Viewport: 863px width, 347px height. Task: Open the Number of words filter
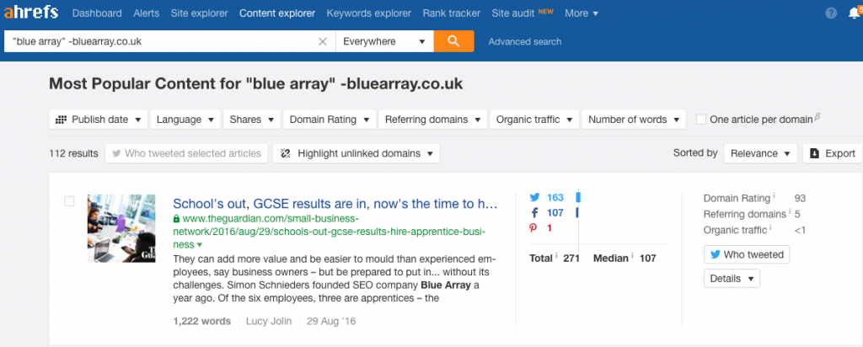(634, 120)
